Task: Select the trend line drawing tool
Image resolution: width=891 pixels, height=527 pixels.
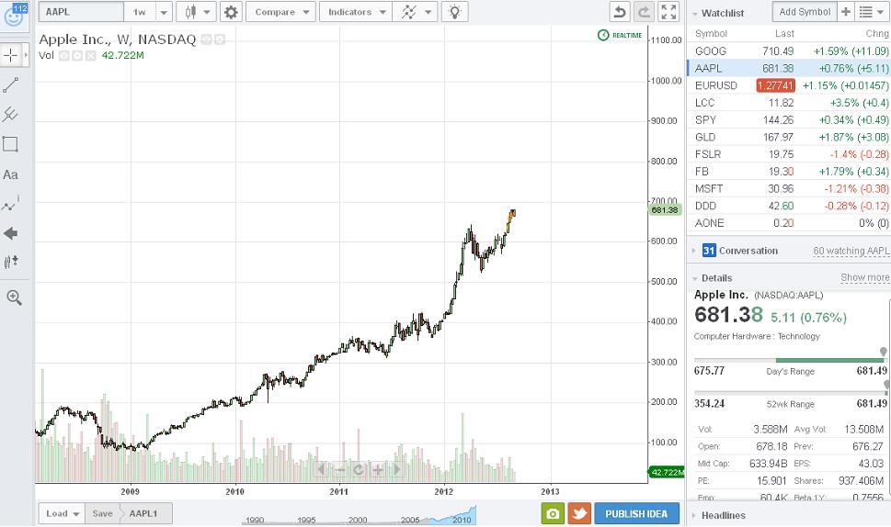Action: (11, 84)
